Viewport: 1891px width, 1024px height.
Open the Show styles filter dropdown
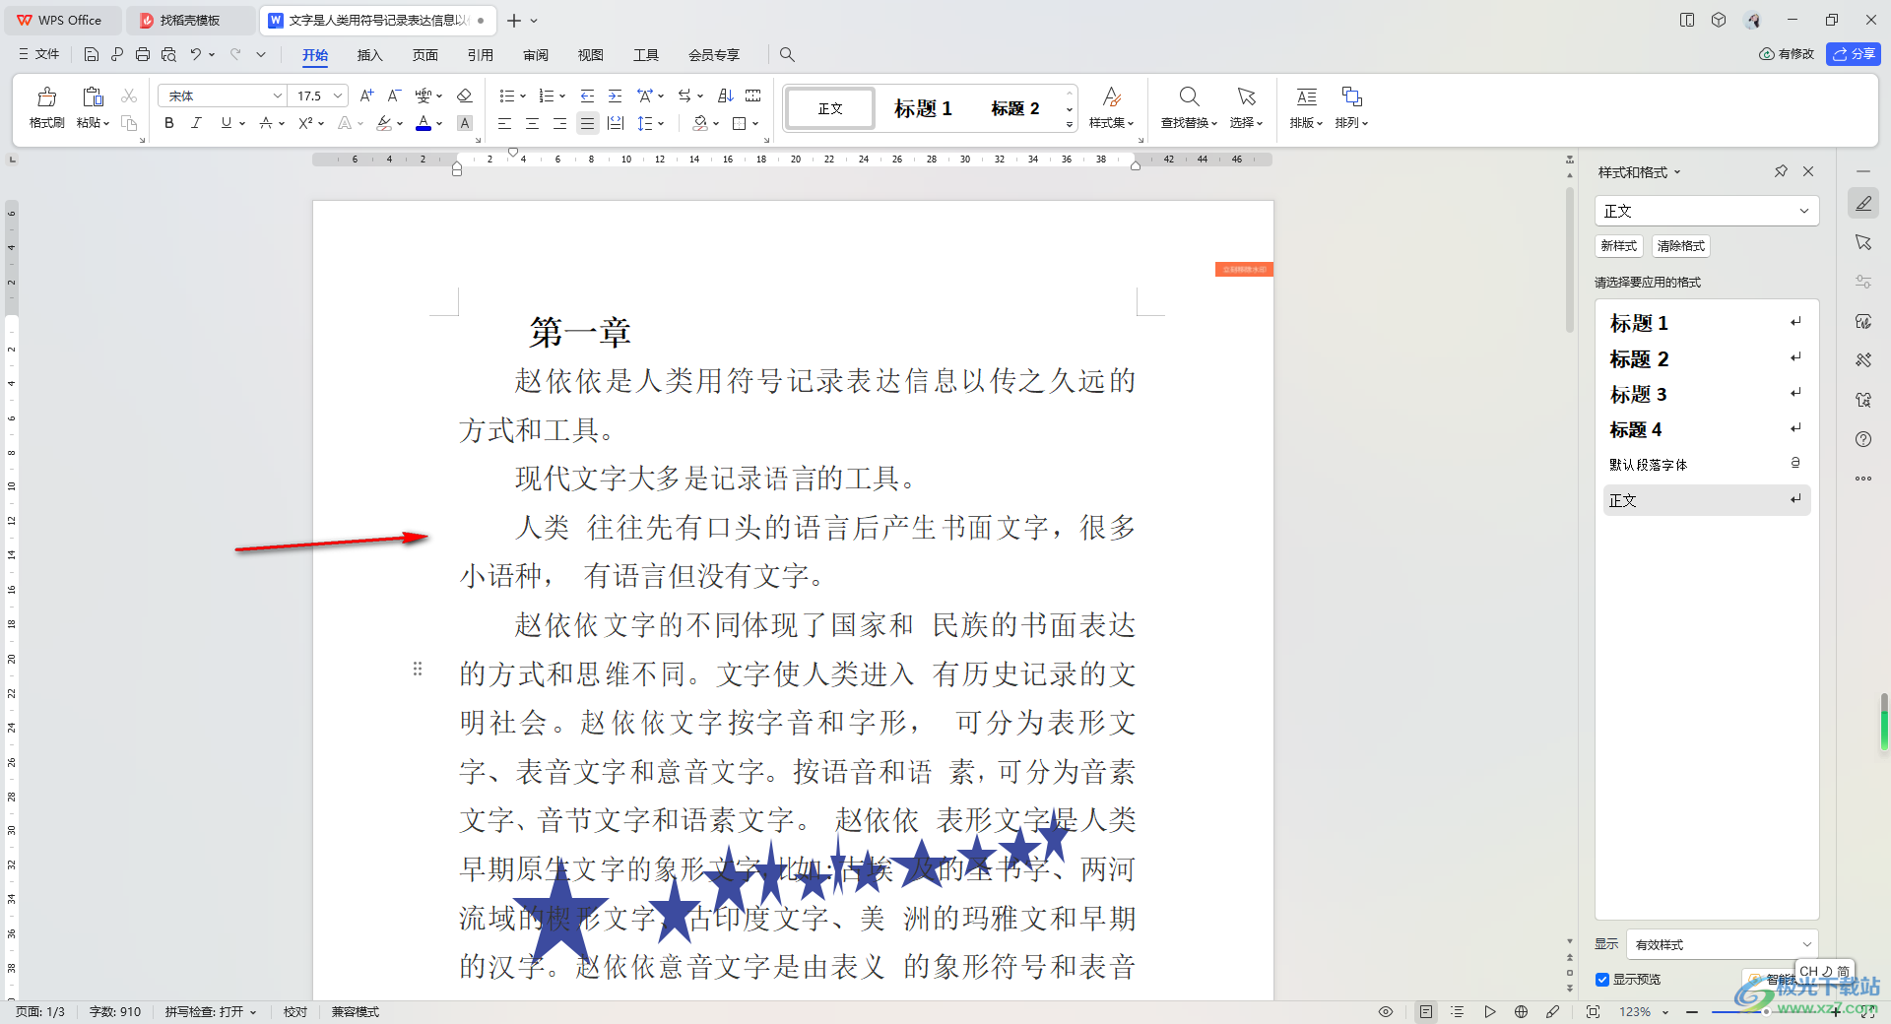click(1807, 944)
